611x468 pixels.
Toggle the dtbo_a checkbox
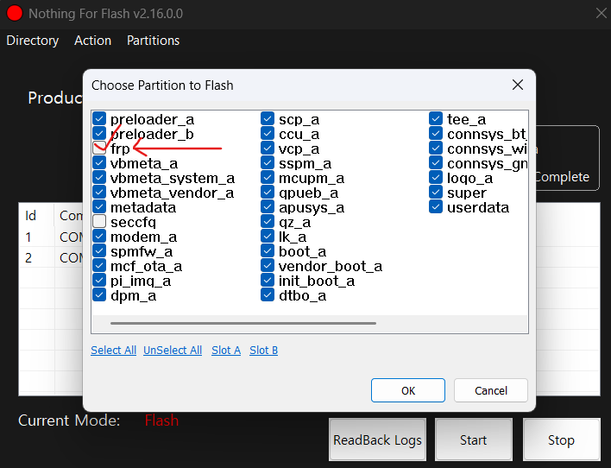[x=268, y=295]
